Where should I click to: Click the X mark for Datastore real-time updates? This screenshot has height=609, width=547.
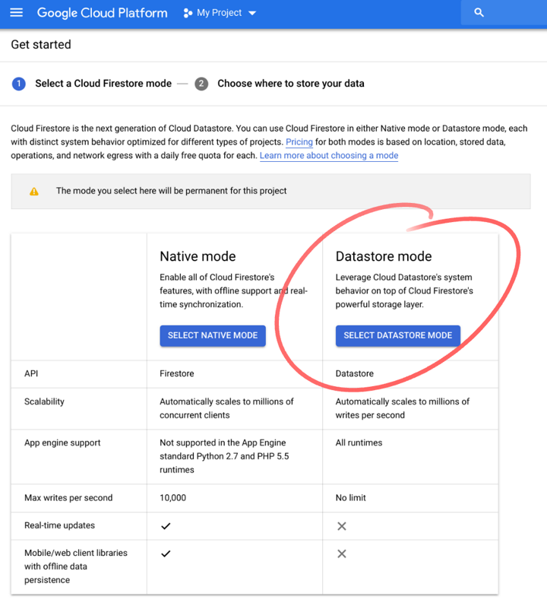(x=341, y=525)
